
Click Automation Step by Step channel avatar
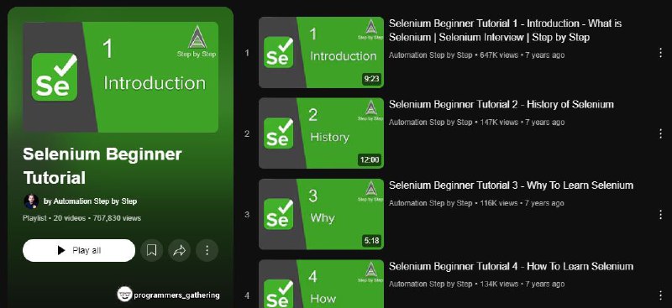[x=31, y=201]
